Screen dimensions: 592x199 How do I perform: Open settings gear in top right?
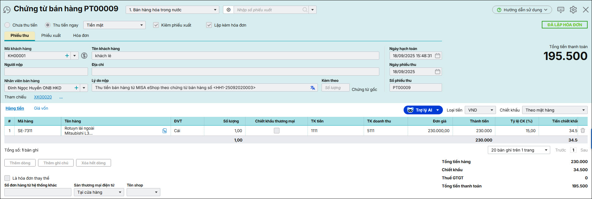click(573, 10)
